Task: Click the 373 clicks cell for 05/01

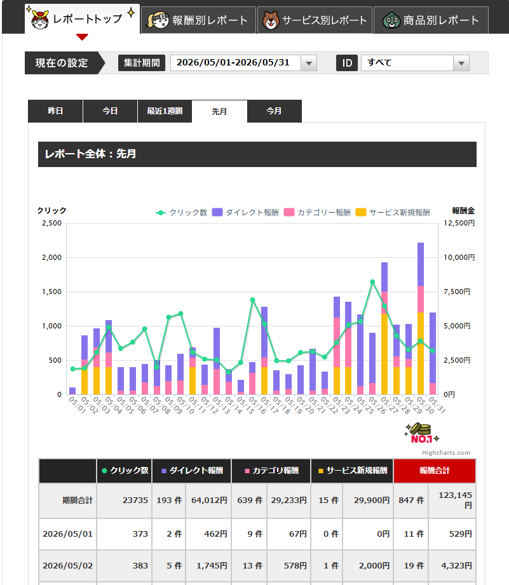Action: tap(125, 534)
